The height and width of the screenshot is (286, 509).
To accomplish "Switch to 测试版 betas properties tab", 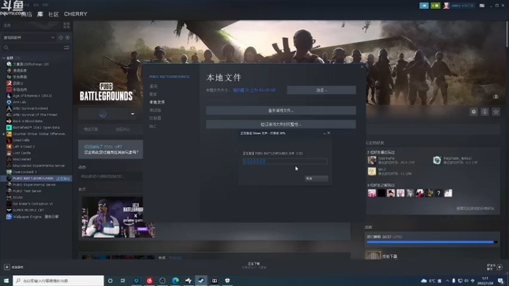I will [x=155, y=110].
